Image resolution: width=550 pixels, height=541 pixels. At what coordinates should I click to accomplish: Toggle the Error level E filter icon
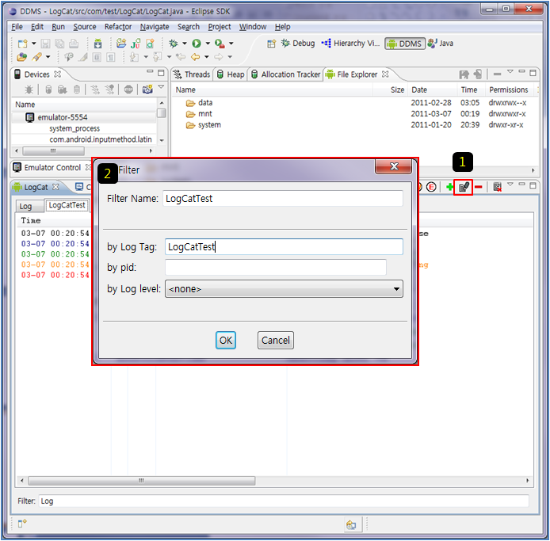431,187
